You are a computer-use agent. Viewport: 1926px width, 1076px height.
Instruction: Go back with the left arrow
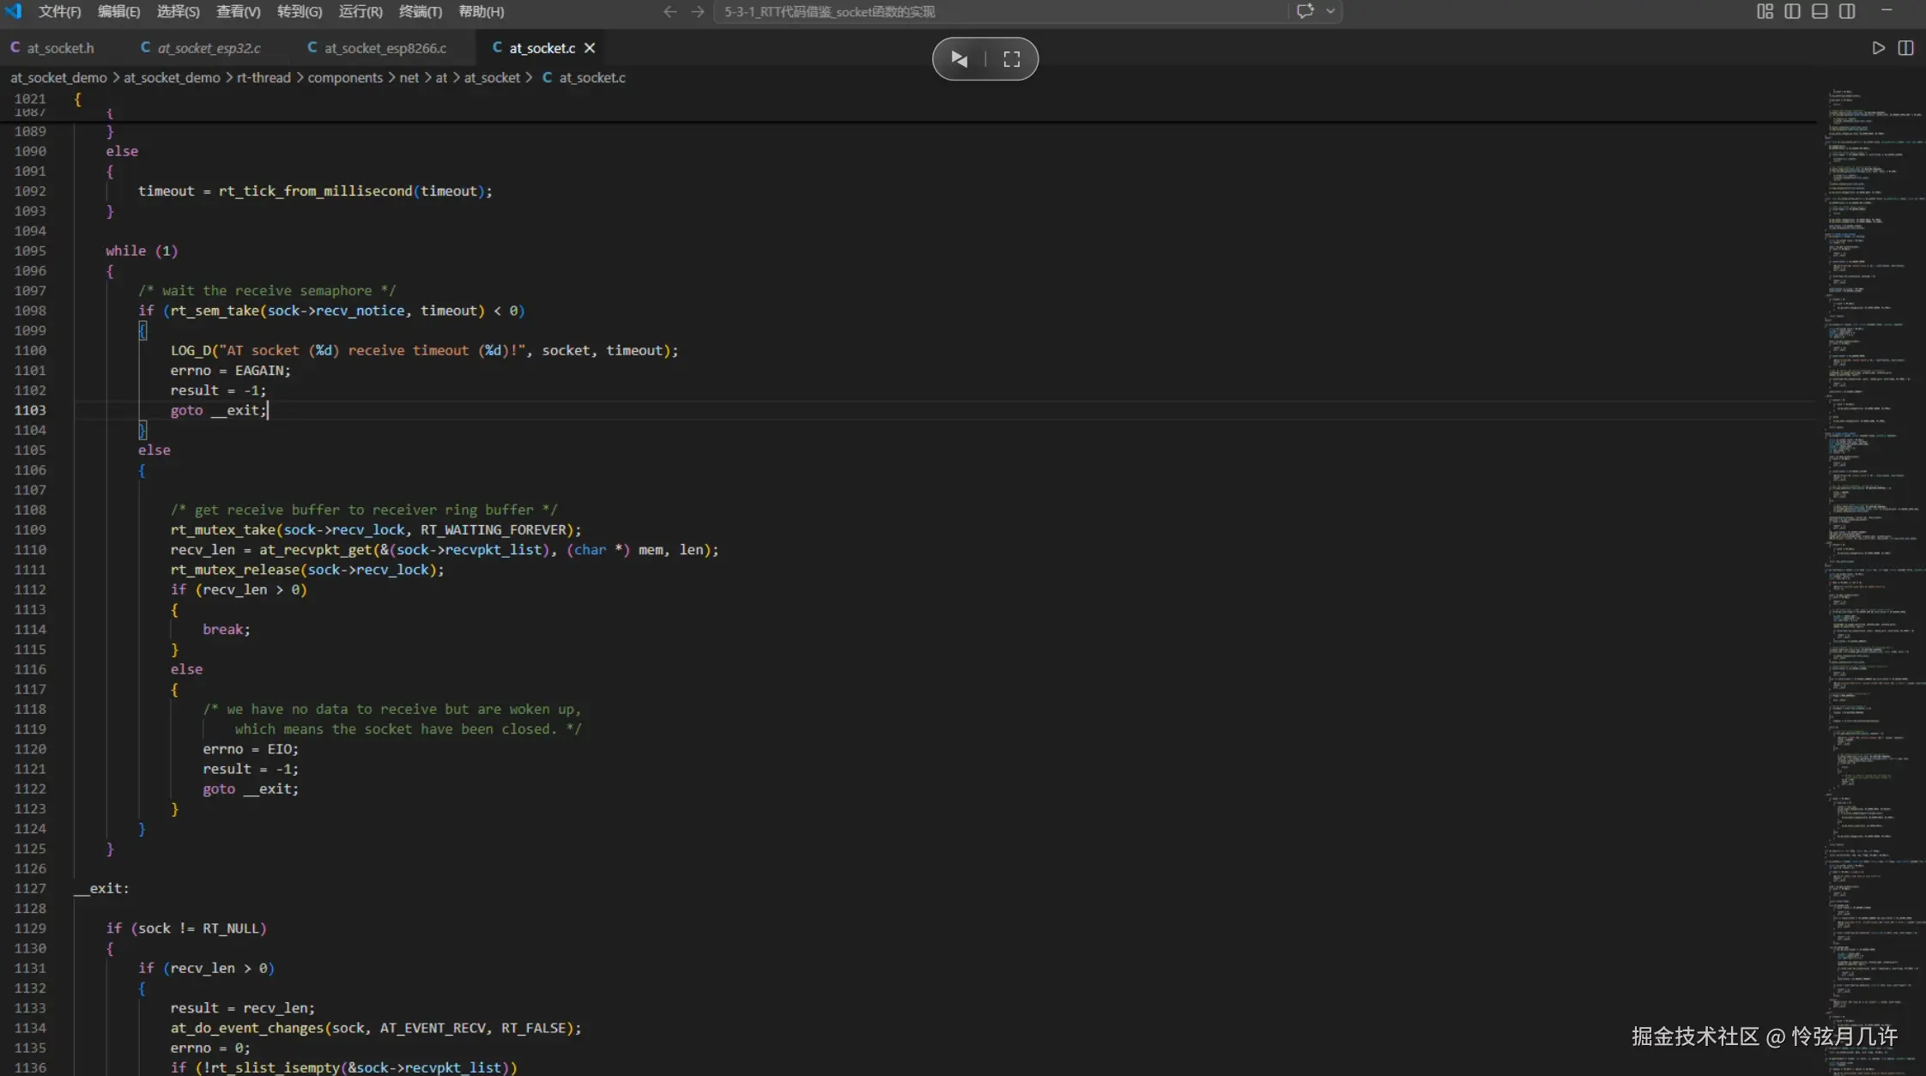coord(669,11)
